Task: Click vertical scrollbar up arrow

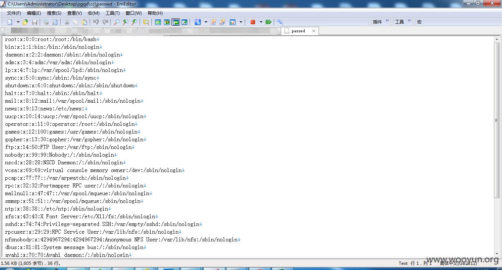Action: pyautogui.click(x=496, y=39)
